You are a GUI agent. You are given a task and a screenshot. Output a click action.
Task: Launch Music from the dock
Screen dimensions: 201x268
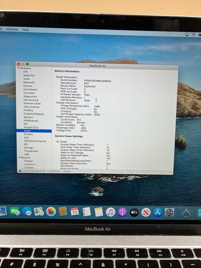110,212
